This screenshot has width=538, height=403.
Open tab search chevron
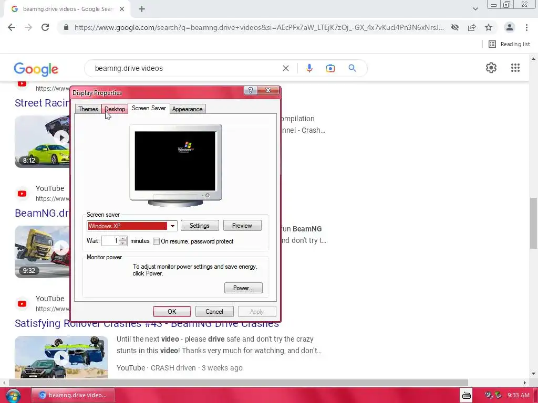click(x=475, y=9)
